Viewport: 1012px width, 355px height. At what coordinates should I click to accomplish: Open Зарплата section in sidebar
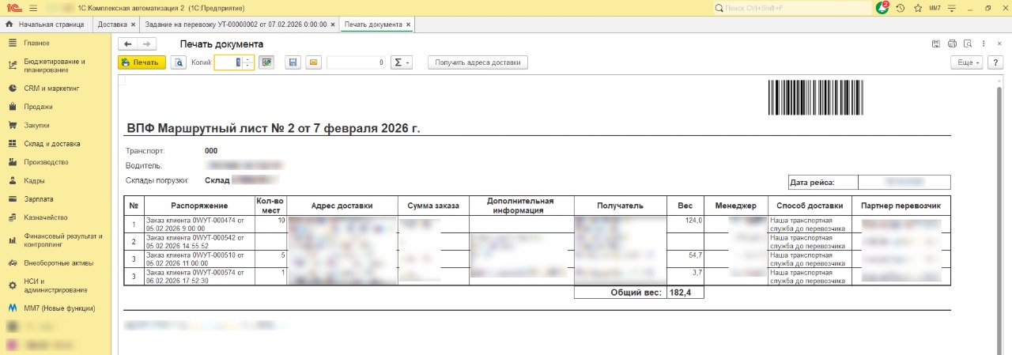click(x=55, y=199)
